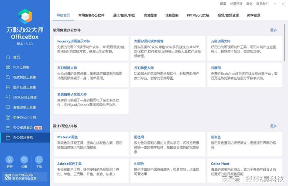This screenshot has width=288, height=186.
Task: Open the 屏幕录制工具集 icon
Action: [8, 107]
